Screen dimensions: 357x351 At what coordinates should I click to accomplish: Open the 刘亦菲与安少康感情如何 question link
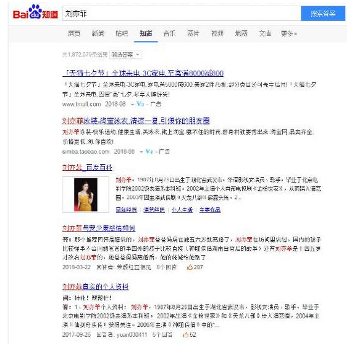99,228
